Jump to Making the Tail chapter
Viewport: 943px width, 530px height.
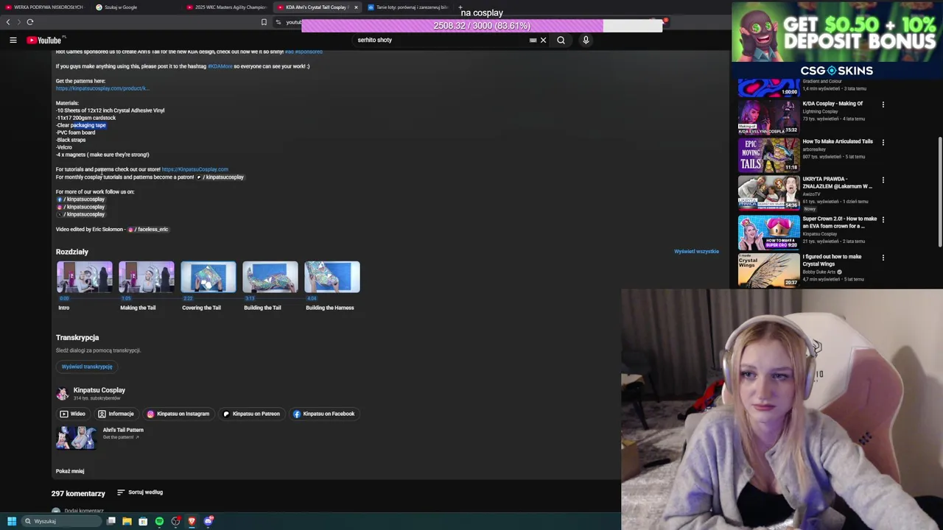point(147,278)
